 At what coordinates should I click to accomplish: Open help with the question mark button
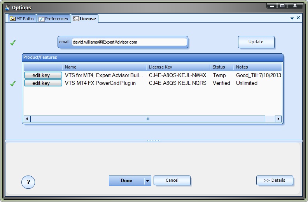click(28, 182)
